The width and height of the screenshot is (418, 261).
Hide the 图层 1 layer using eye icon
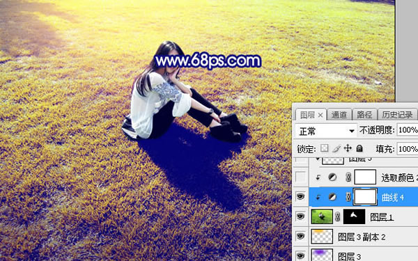[x=301, y=216]
